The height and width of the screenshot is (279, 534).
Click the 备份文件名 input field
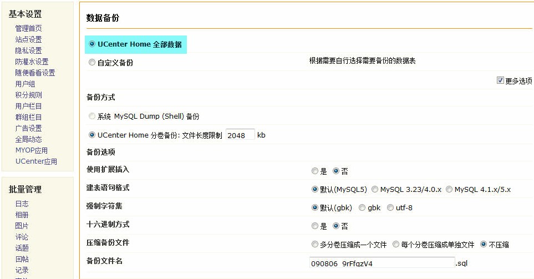[382, 263]
